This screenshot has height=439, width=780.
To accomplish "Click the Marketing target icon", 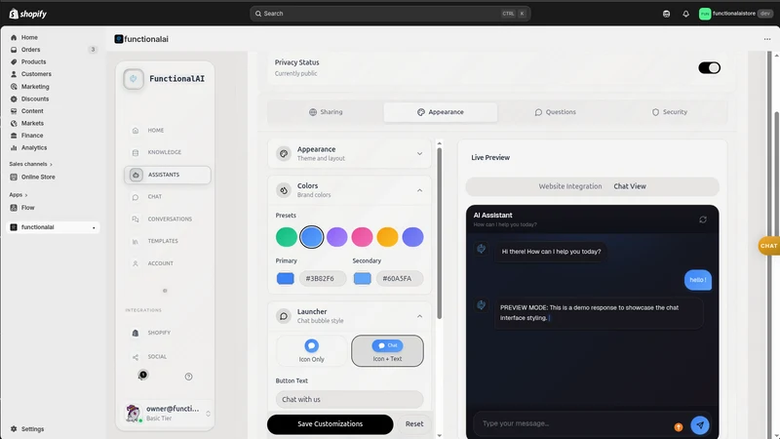I will [14, 87].
